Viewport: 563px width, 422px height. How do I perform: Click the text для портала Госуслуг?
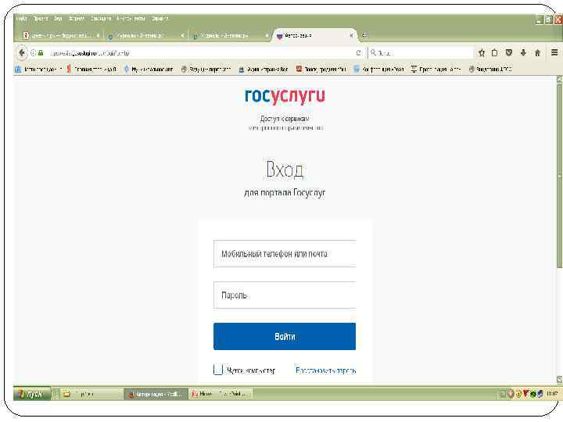[x=285, y=193]
